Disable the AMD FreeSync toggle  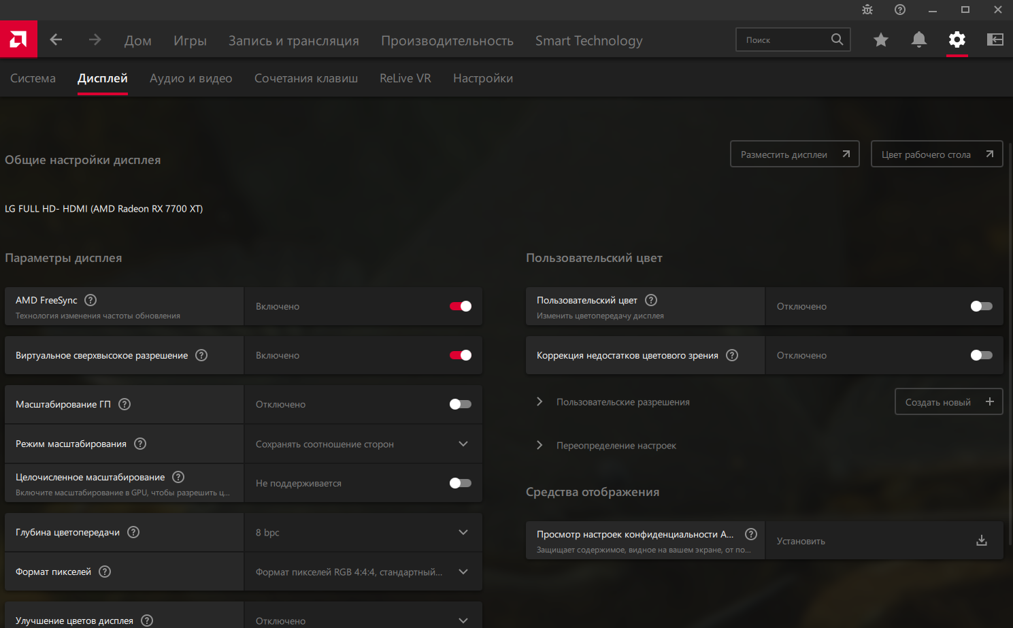[x=461, y=306]
